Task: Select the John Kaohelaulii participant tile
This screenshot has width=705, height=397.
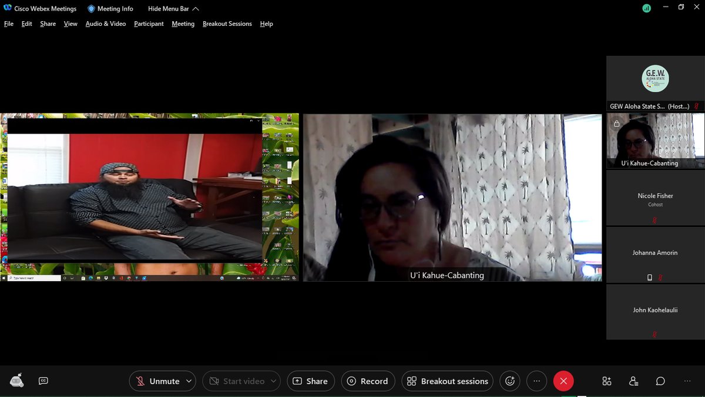Action: coord(655,312)
